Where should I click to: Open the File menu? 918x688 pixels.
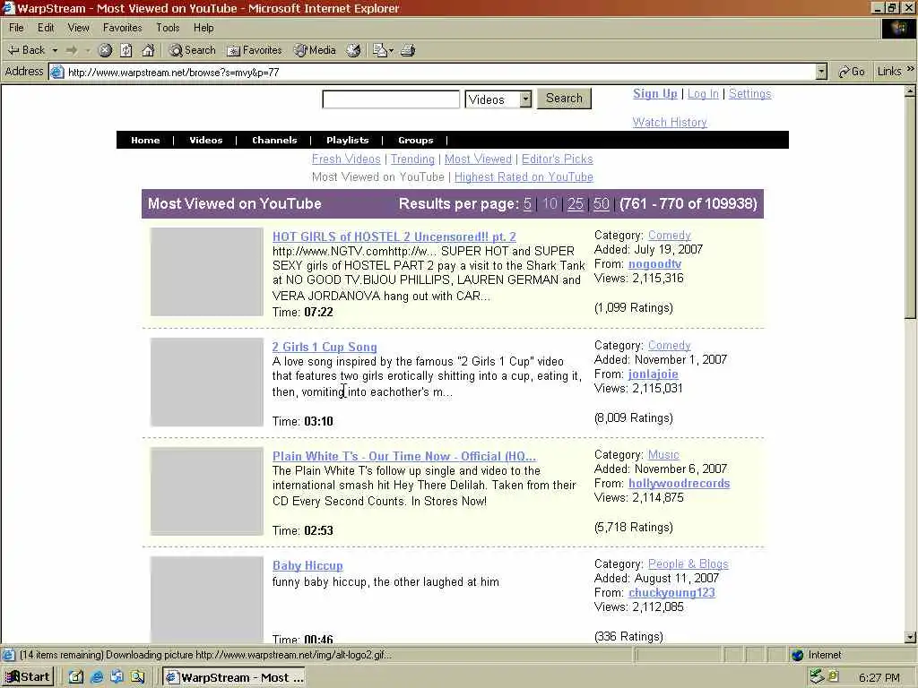point(16,28)
